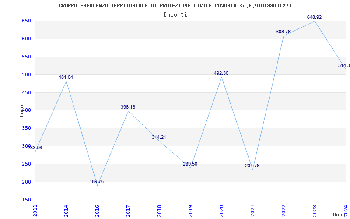Click the 600 value on Euro axis
This screenshot has height=219, width=350.
[26, 39]
